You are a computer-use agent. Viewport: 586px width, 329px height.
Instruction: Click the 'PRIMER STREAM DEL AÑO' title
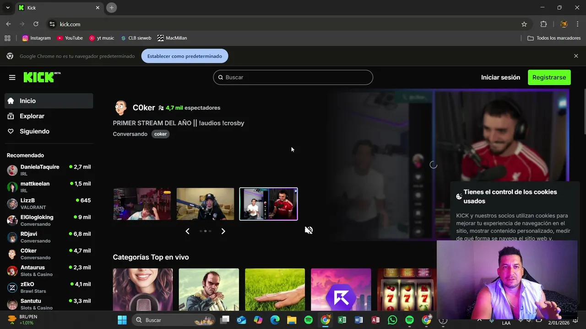point(179,123)
